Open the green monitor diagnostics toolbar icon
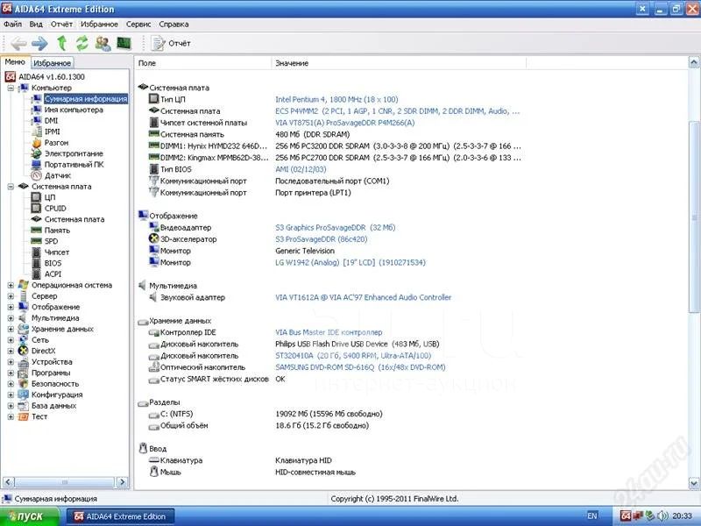This screenshot has width=701, height=526. pos(124,43)
